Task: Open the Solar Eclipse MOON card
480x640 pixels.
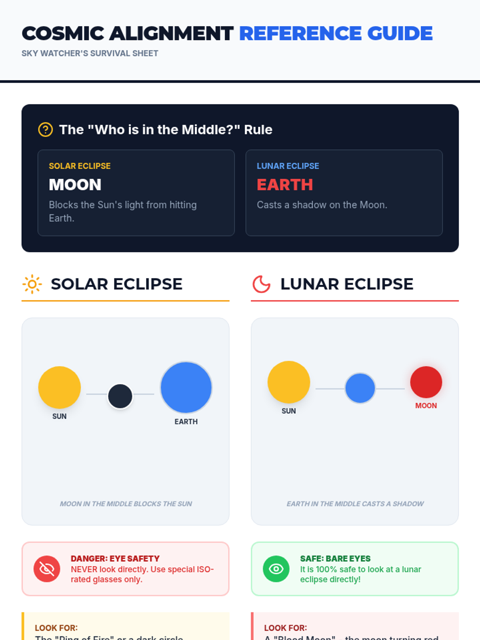Action: click(136, 193)
